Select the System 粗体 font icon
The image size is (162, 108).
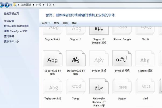click(x=145, y=58)
